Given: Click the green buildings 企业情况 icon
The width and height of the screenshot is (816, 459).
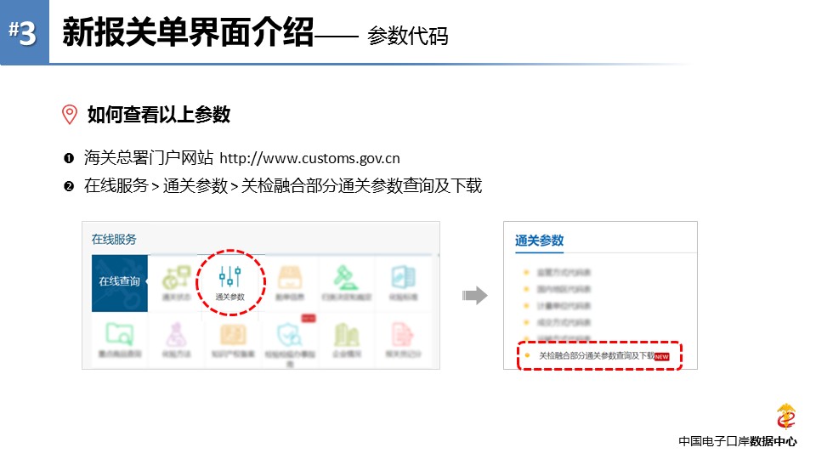Looking at the screenshot, I should coord(346,332).
